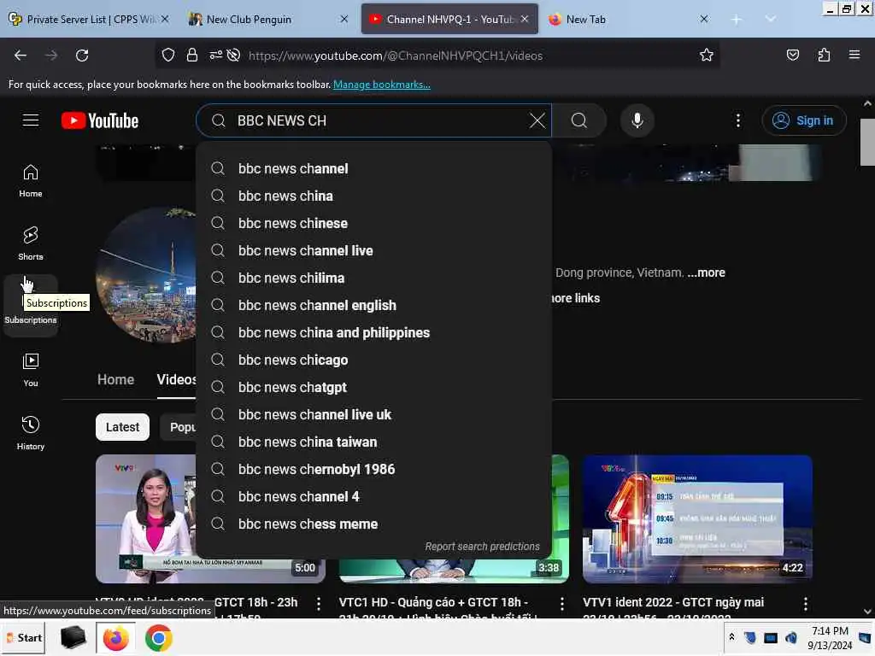Choose suggestion bbc news chatgpt
The height and width of the screenshot is (656, 875).
tap(374, 387)
